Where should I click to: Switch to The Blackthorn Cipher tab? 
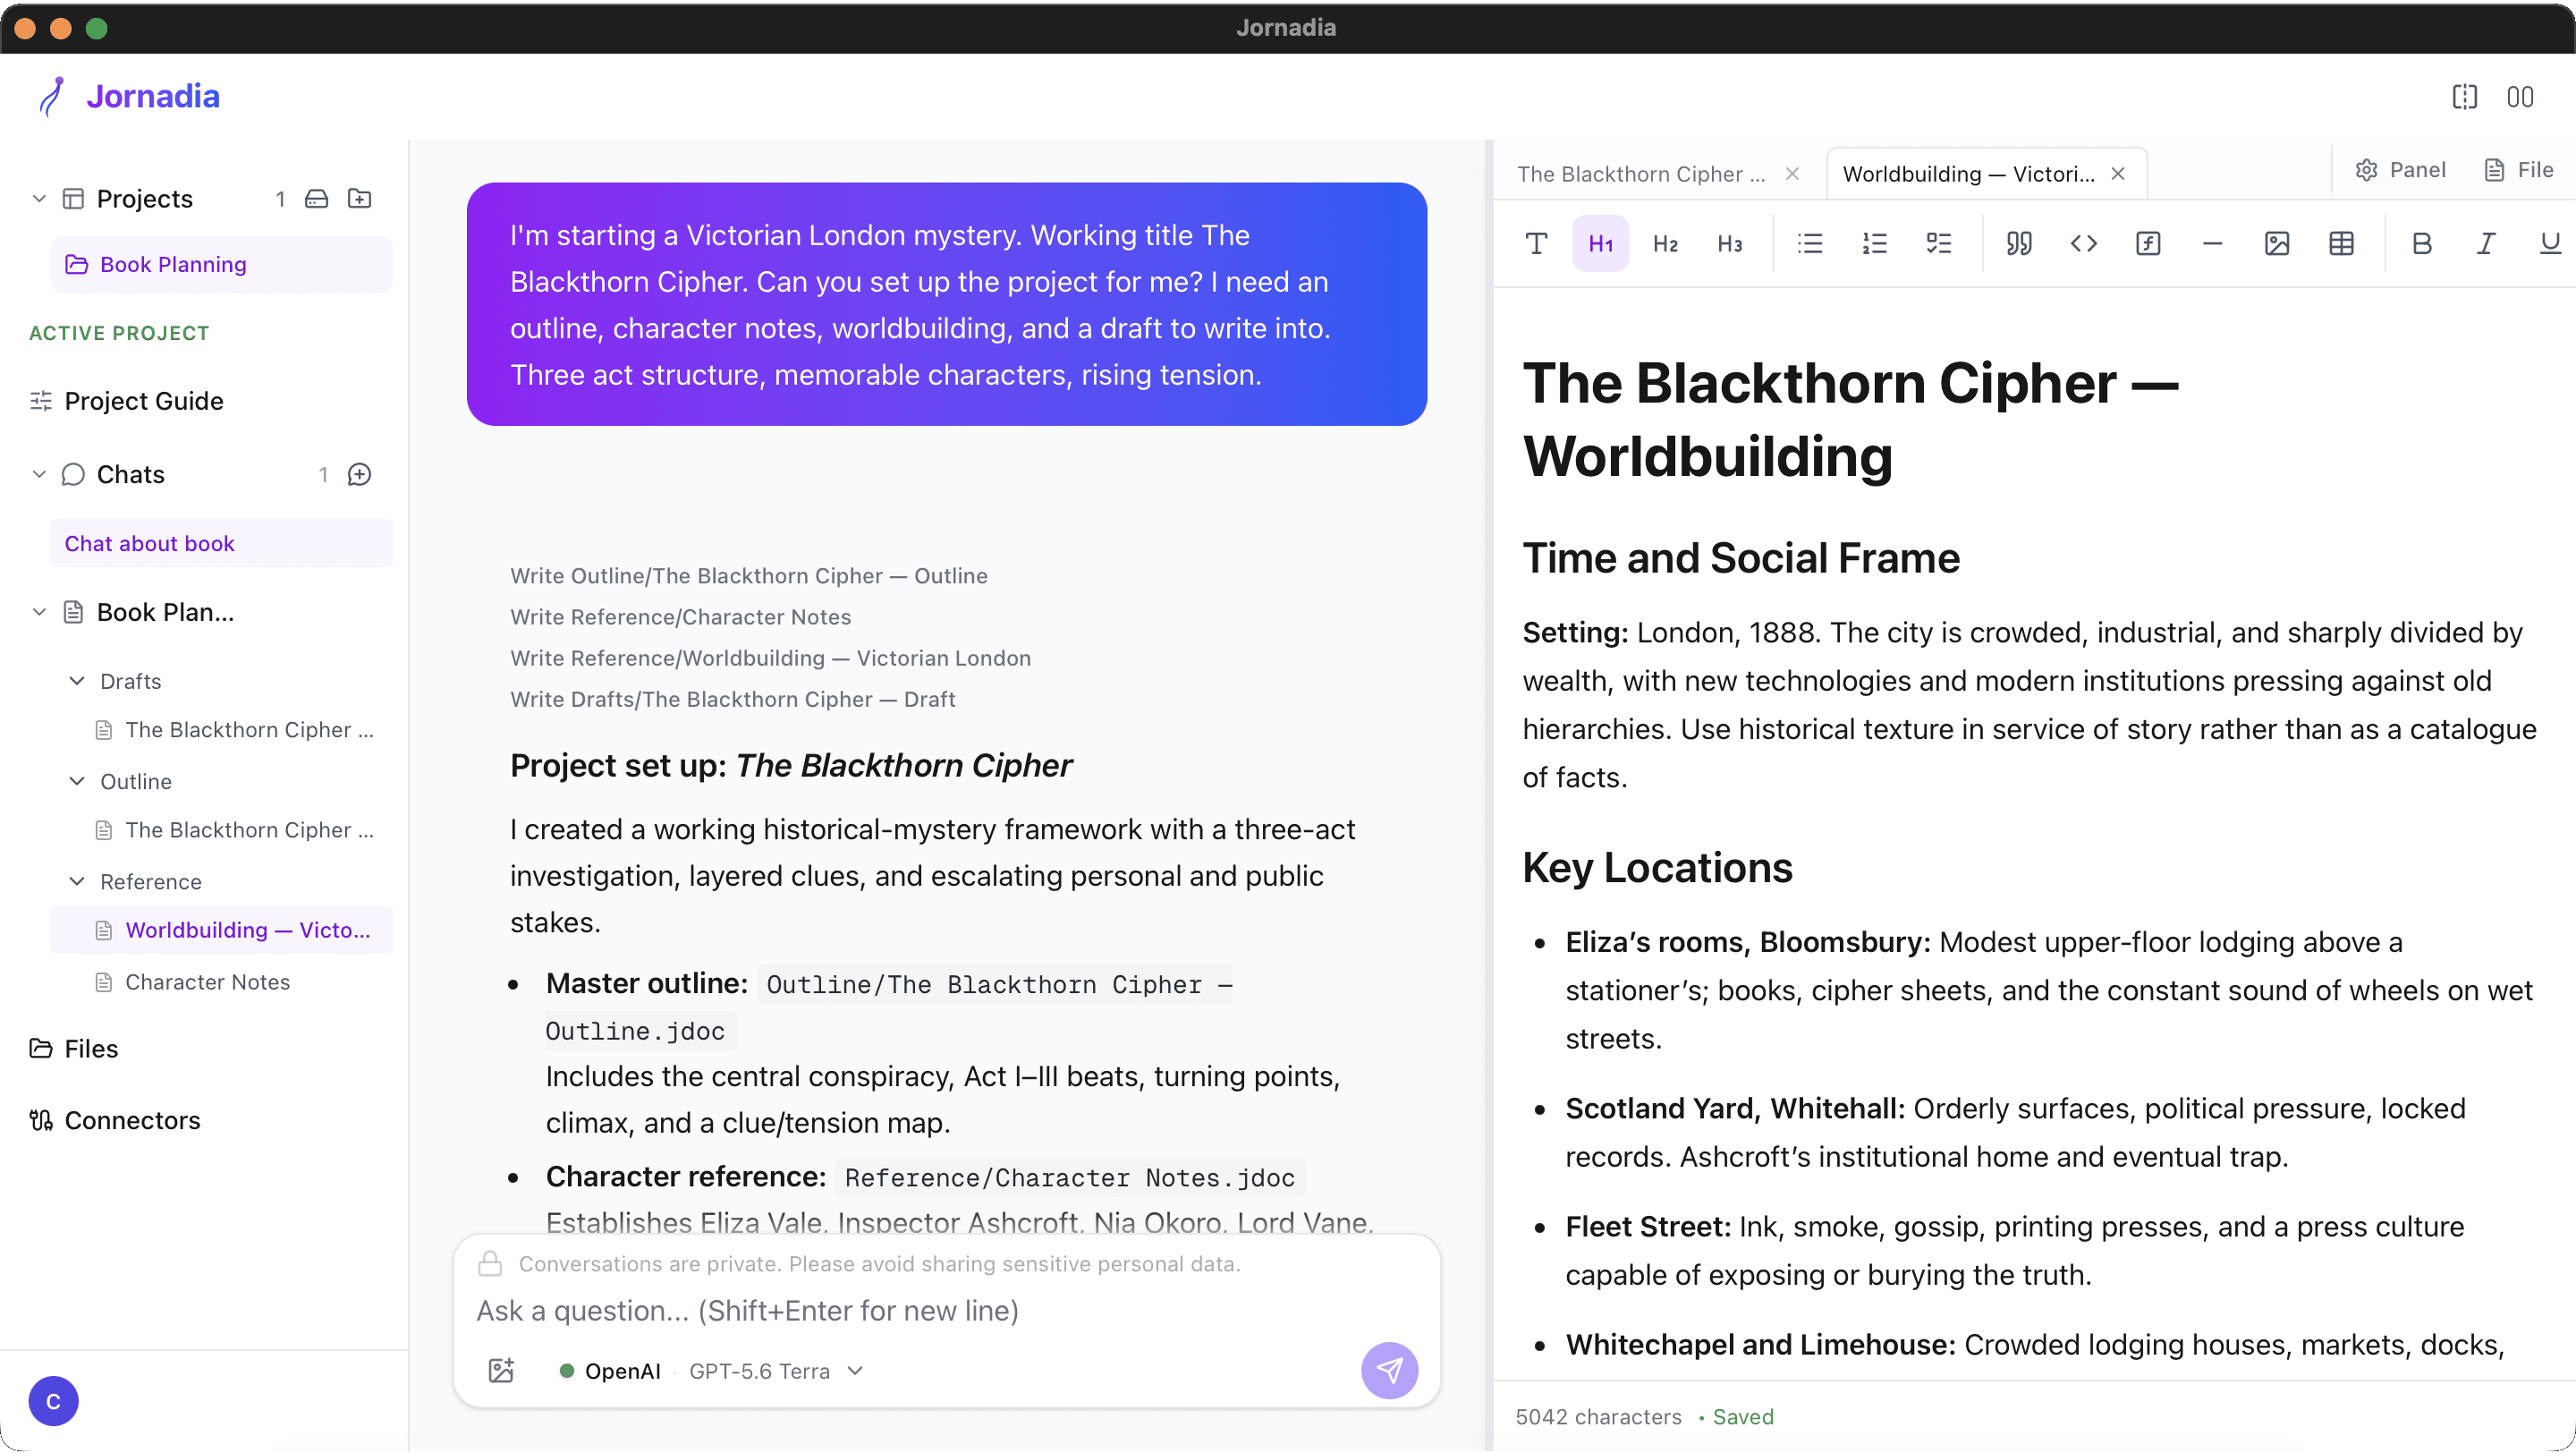point(1640,174)
